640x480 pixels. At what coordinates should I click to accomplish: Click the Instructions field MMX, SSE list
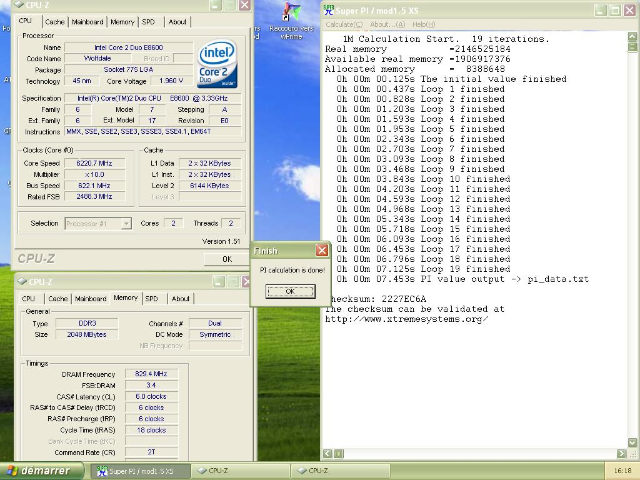pos(152,131)
